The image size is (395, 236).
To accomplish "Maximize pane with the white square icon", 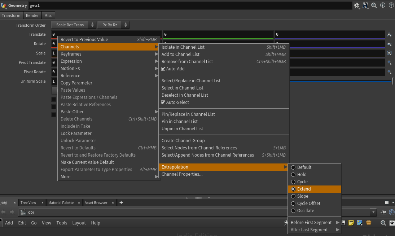I will (x=387, y=203).
